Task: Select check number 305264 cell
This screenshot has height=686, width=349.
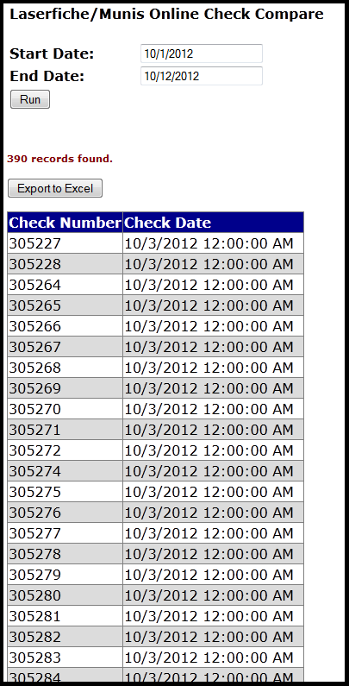Action: click(65, 285)
